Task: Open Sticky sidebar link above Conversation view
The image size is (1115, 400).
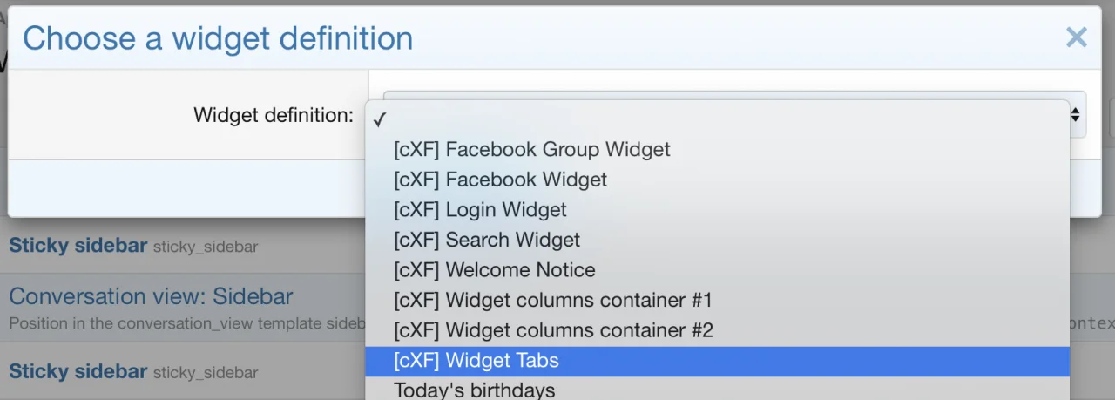Action: point(78,246)
